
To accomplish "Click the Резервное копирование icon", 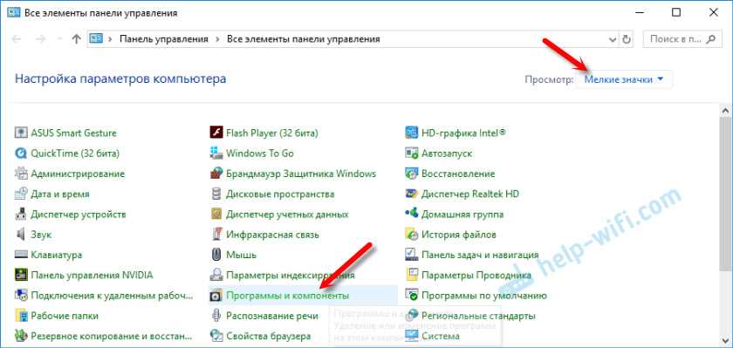I will (21, 336).
